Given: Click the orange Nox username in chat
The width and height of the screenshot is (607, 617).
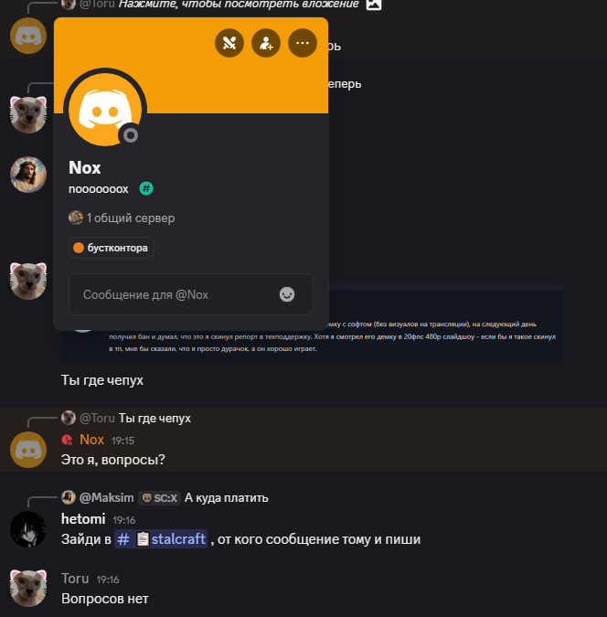Looking at the screenshot, I should [91, 440].
